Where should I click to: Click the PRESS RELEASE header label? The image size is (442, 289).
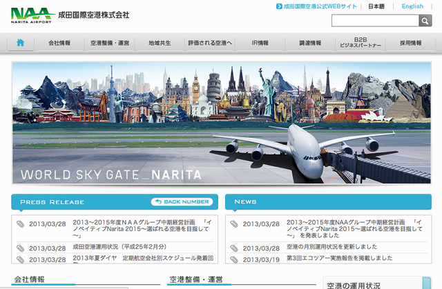[52, 202]
